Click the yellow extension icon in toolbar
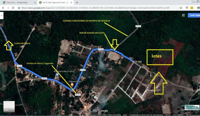Screen dimensions: 200x116 [x=192, y=8]
